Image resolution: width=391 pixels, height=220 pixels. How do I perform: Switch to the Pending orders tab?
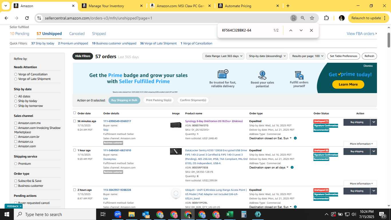(x=19, y=34)
